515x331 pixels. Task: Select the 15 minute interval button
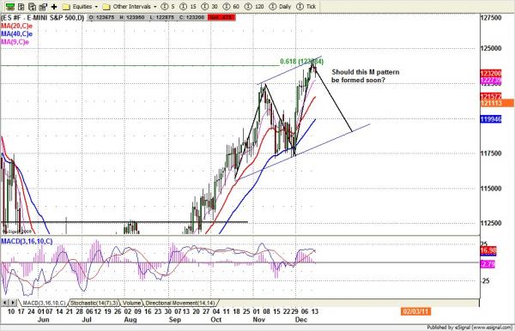pyautogui.click(x=189, y=7)
